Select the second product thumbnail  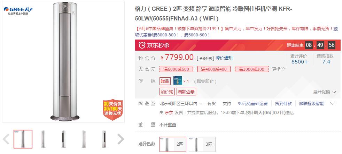[x=43, y=139]
